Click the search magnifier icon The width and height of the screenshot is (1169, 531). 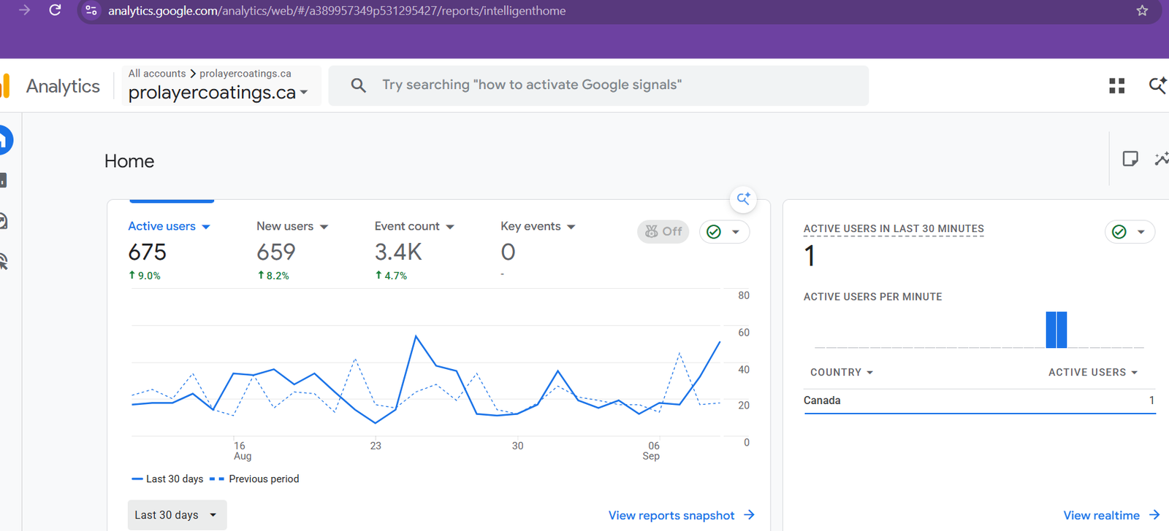pyautogui.click(x=358, y=85)
